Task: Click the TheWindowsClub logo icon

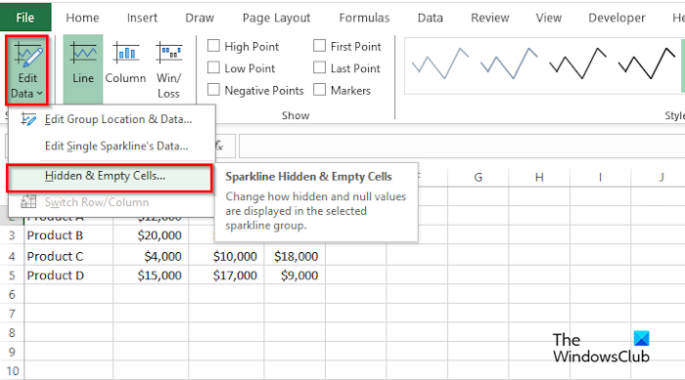Action: click(641, 339)
